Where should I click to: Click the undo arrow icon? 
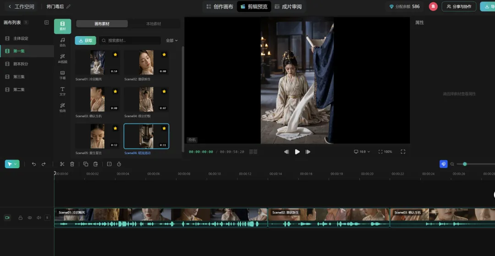33,164
